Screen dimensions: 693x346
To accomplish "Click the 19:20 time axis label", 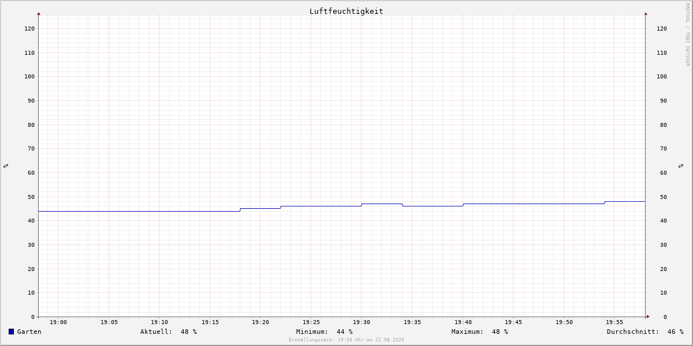I will tap(260, 322).
